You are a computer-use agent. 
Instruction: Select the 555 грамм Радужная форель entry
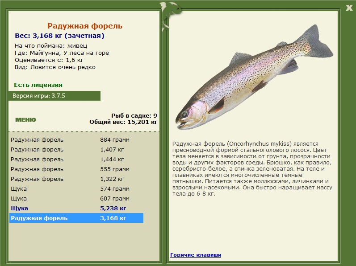pyautogui.click(x=76, y=169)
